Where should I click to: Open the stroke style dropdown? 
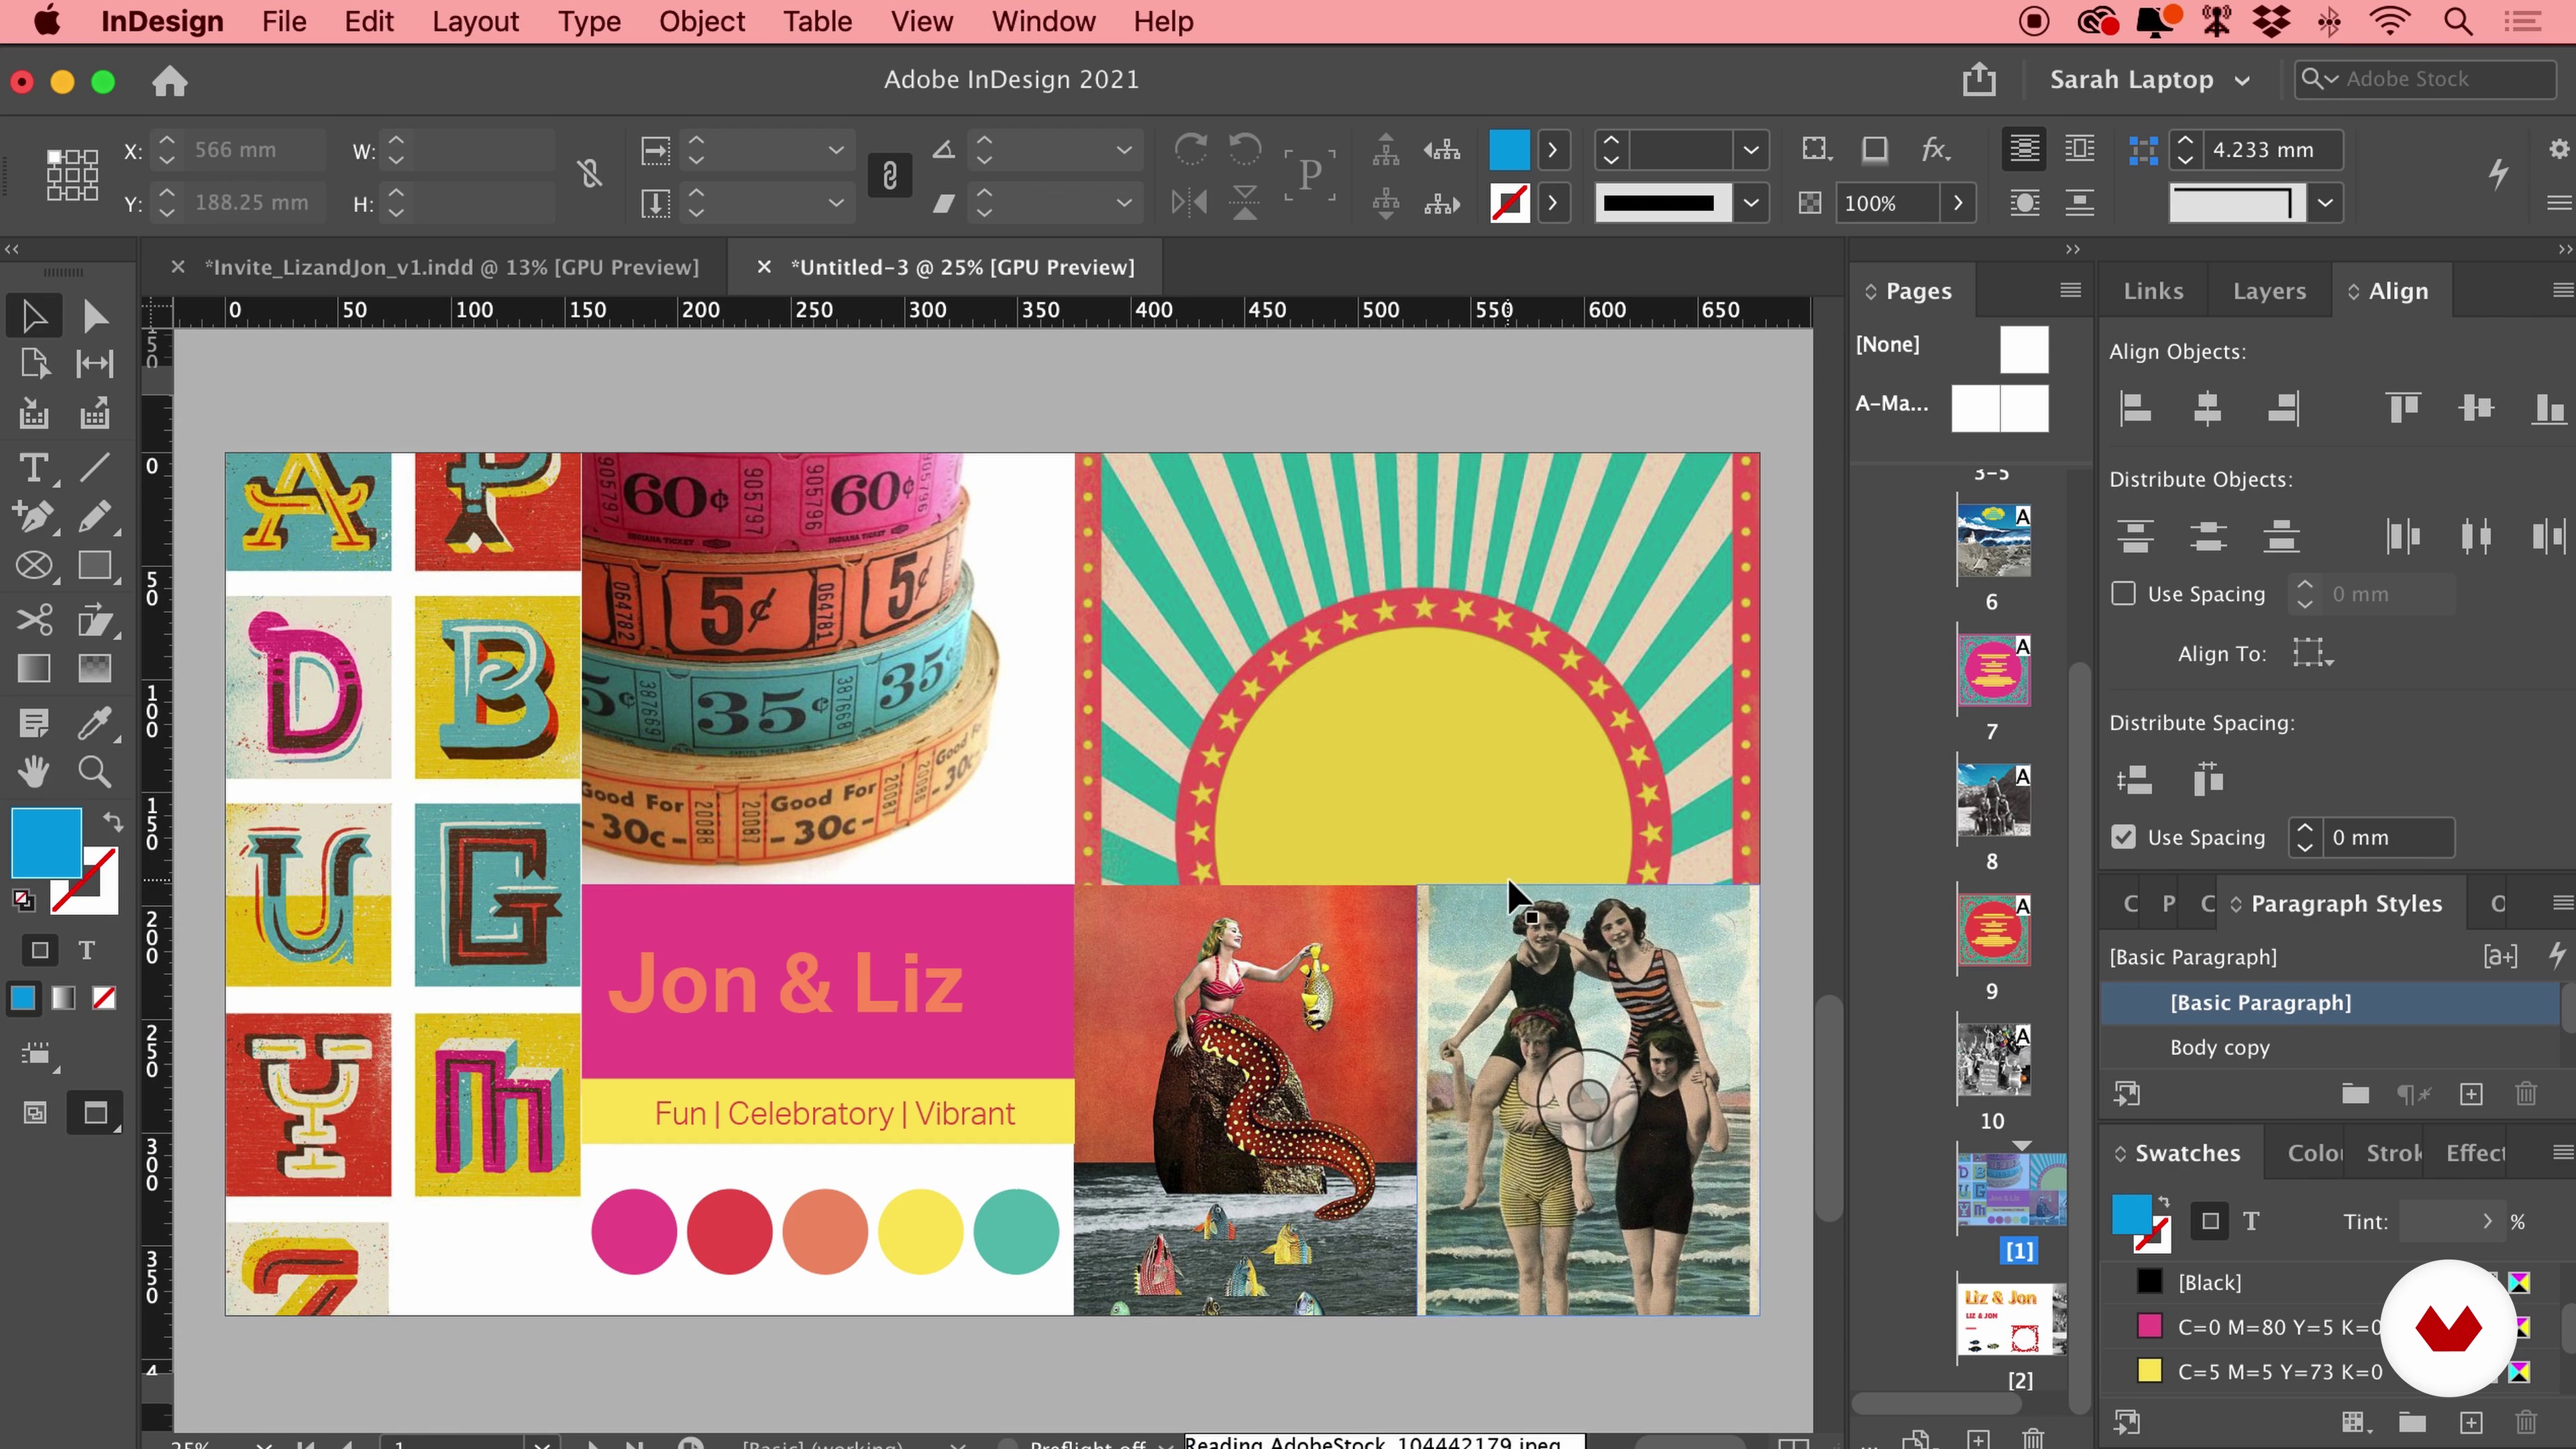click(x=1750, y=203)
